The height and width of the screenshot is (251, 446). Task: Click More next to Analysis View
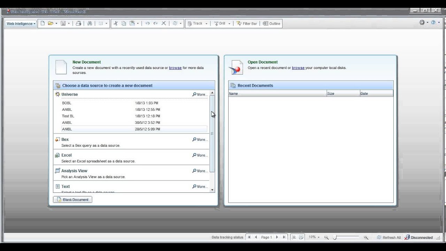tap(200, 171)
